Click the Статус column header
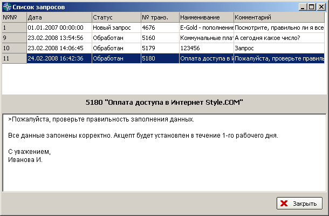Screen dimensions: 329x216 (x=115, y=17)
